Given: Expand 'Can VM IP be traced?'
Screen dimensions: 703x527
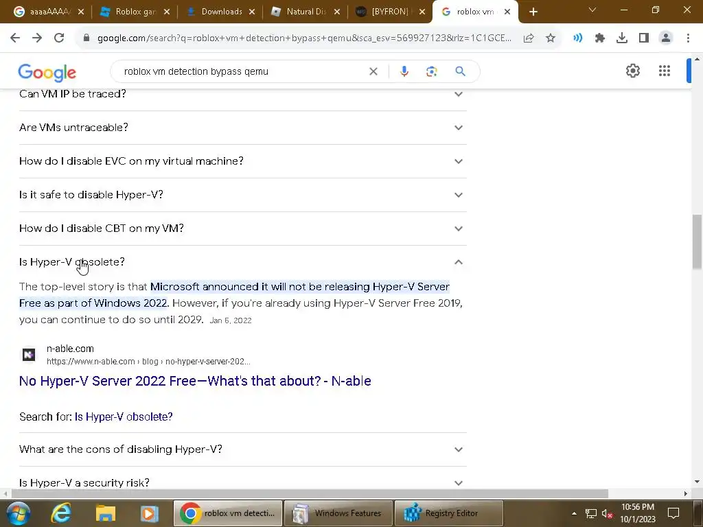Looking at the screenshot, I should pos(242,94).
